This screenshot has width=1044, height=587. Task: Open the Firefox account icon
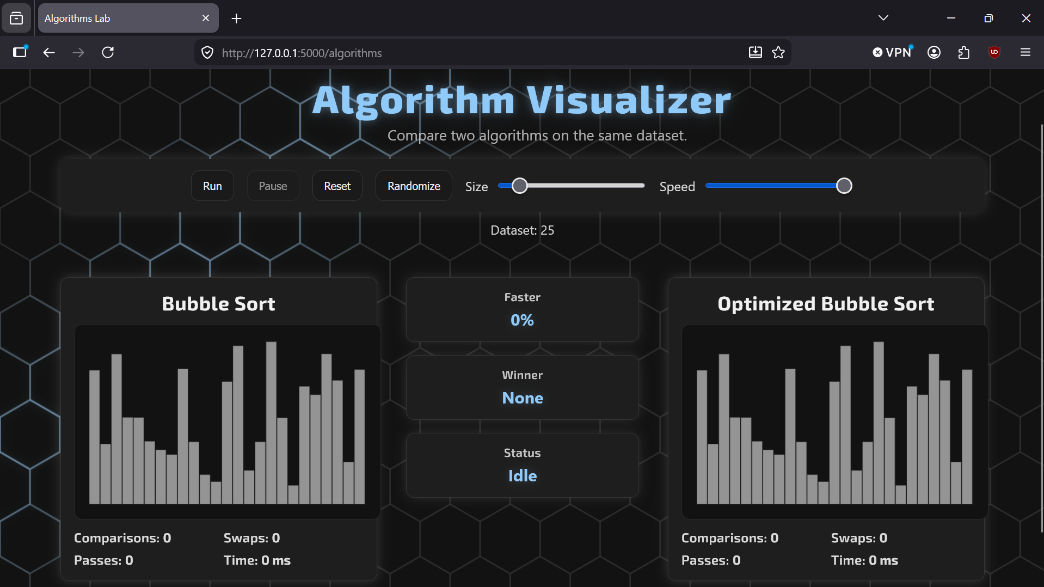coord(934,52)
